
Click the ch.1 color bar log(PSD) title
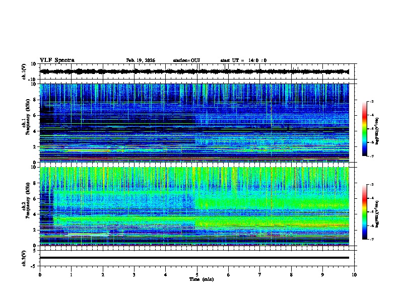click(x=377, y=131)
